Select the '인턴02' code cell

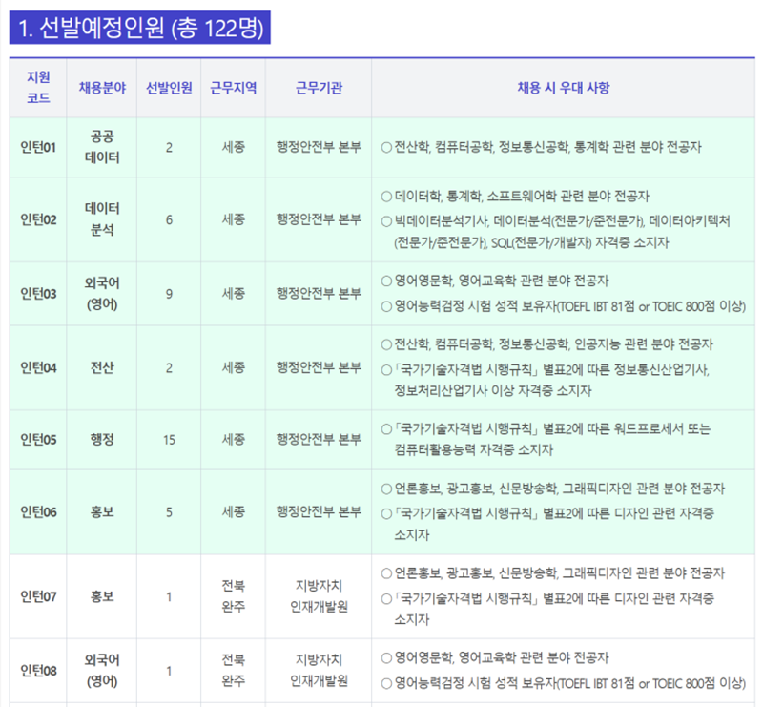[x=38, y=219]
